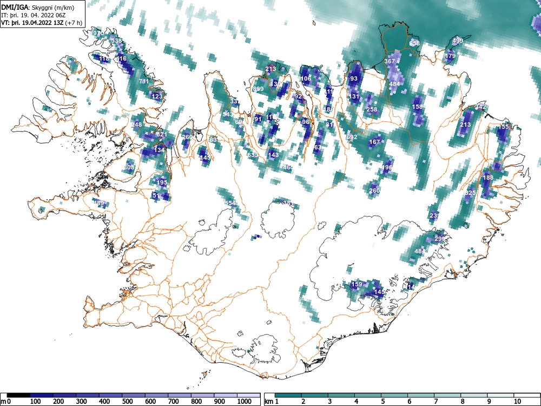Click the 167 visibility label
The height and width of the screenshot is (406, 541).
click(x=374, y=142)
